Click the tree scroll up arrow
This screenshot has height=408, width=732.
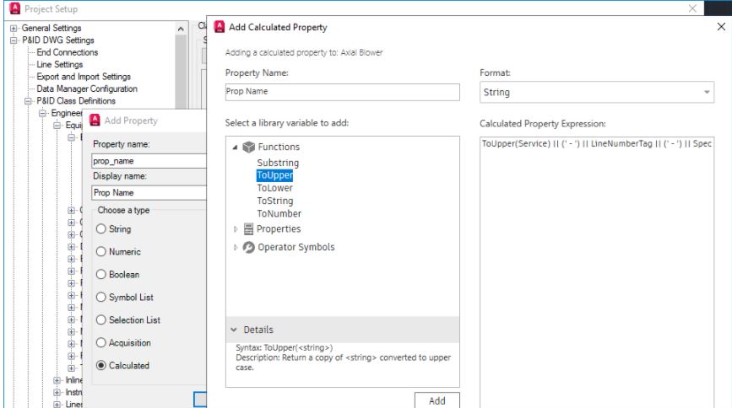pos(181,29)
